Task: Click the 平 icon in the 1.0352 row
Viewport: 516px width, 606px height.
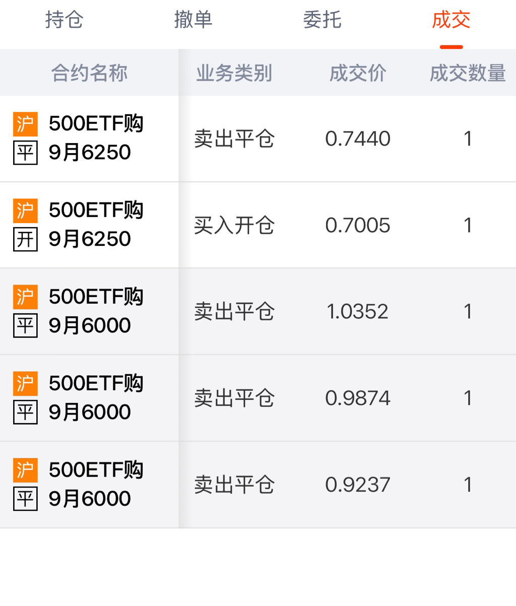Action: click(25, 326)
